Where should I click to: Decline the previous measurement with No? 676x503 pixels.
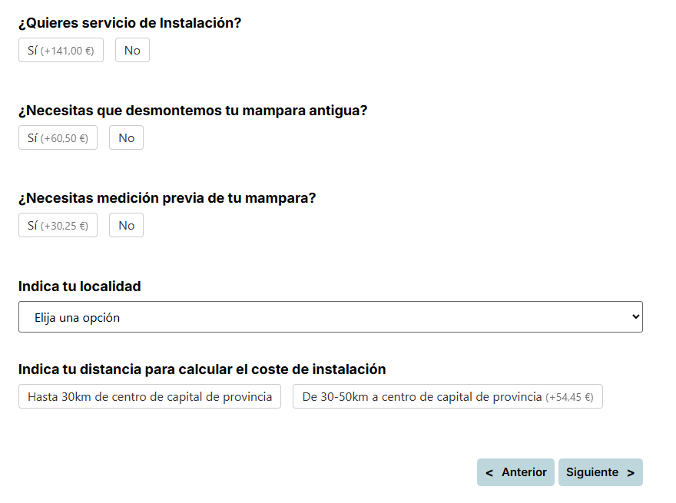[x=125, y=224]
